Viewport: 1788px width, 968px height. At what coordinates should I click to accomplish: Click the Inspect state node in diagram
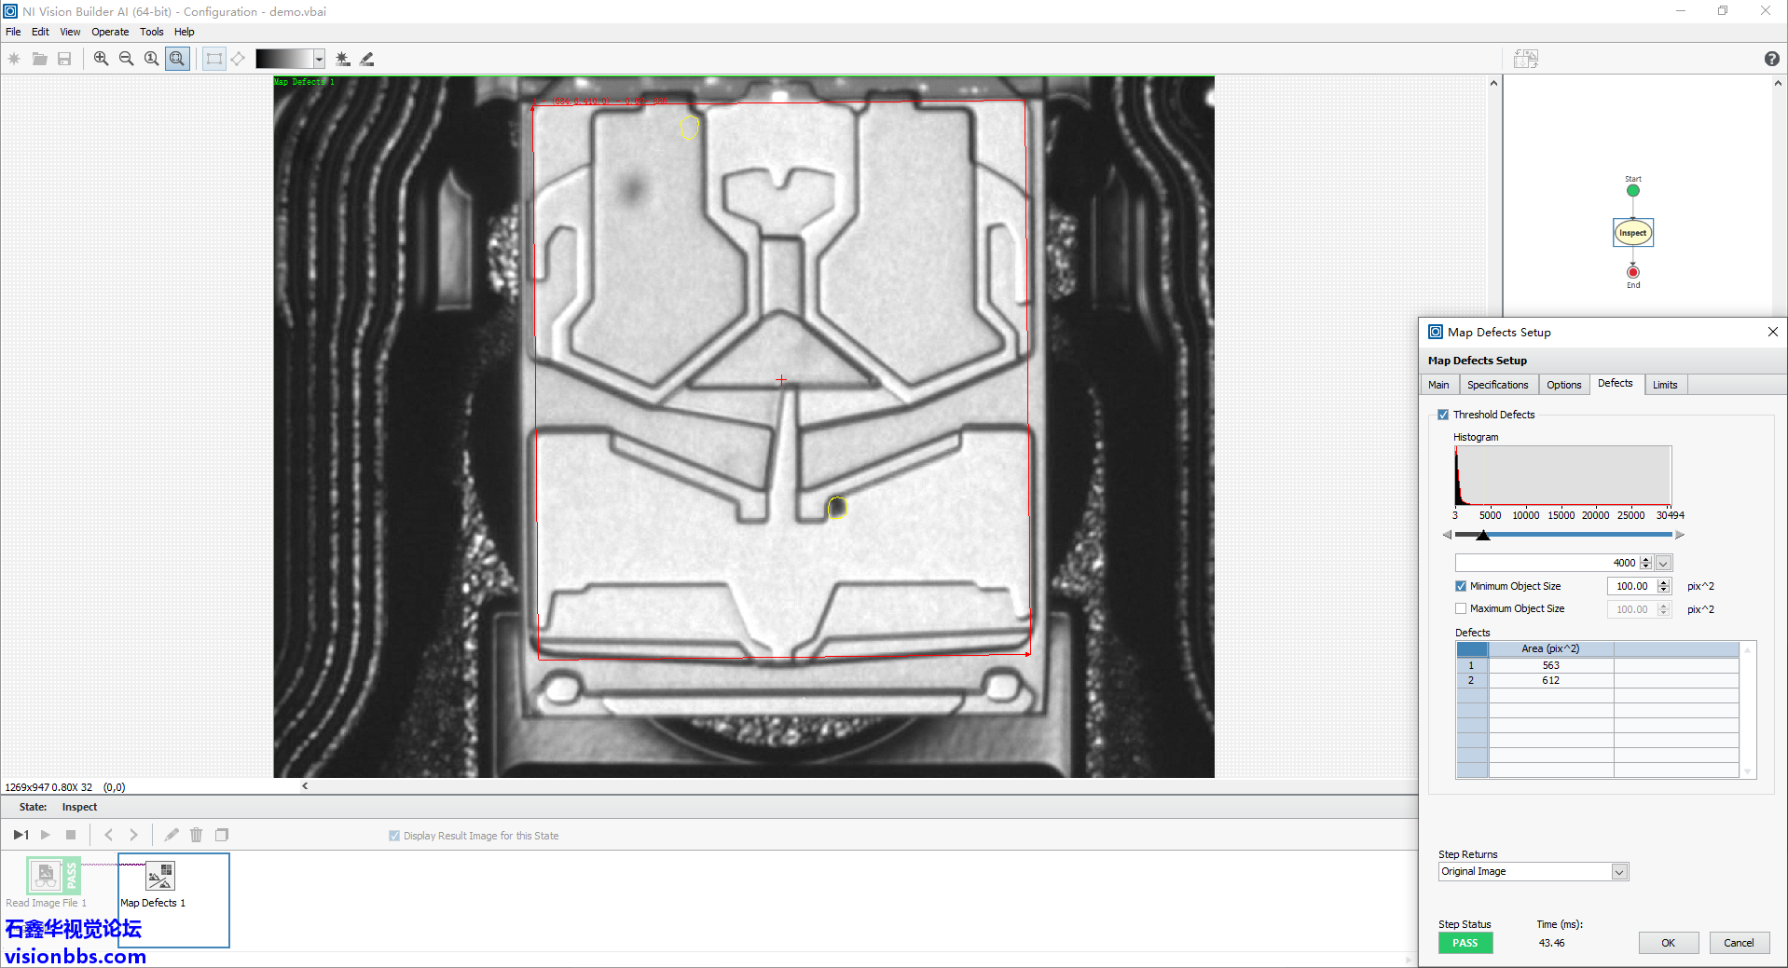(x=1632, y=233)
